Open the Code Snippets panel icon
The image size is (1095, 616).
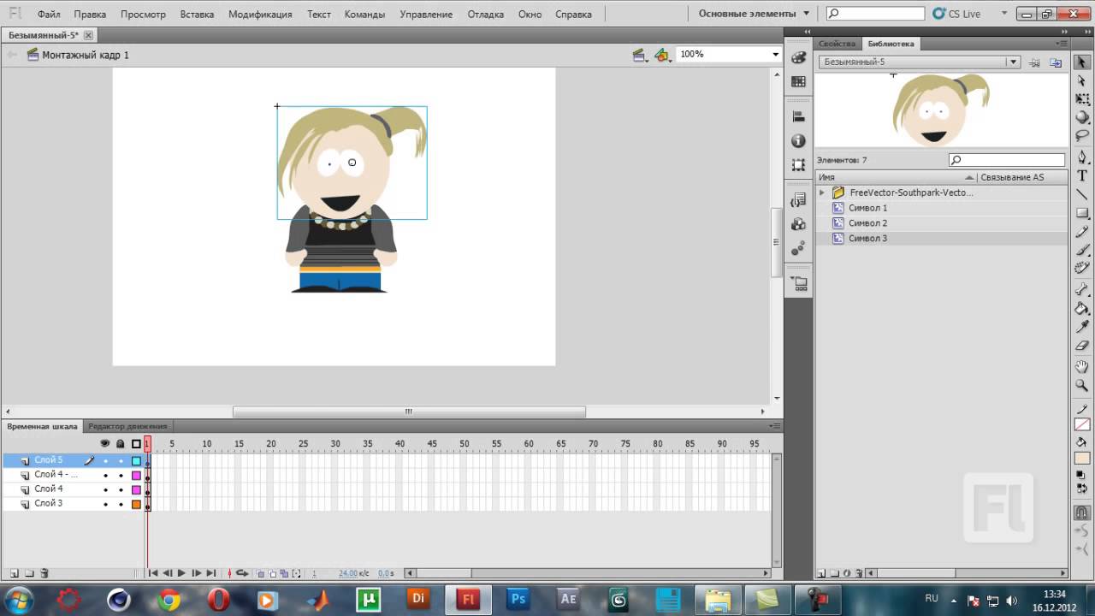[x=798, y=199]
